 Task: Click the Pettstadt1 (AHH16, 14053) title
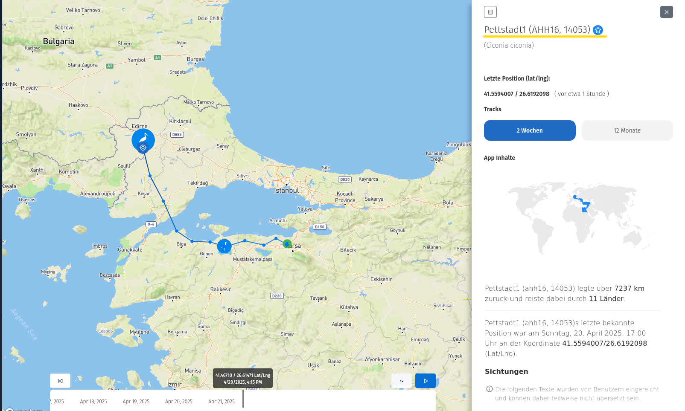[x=537, y=30]
